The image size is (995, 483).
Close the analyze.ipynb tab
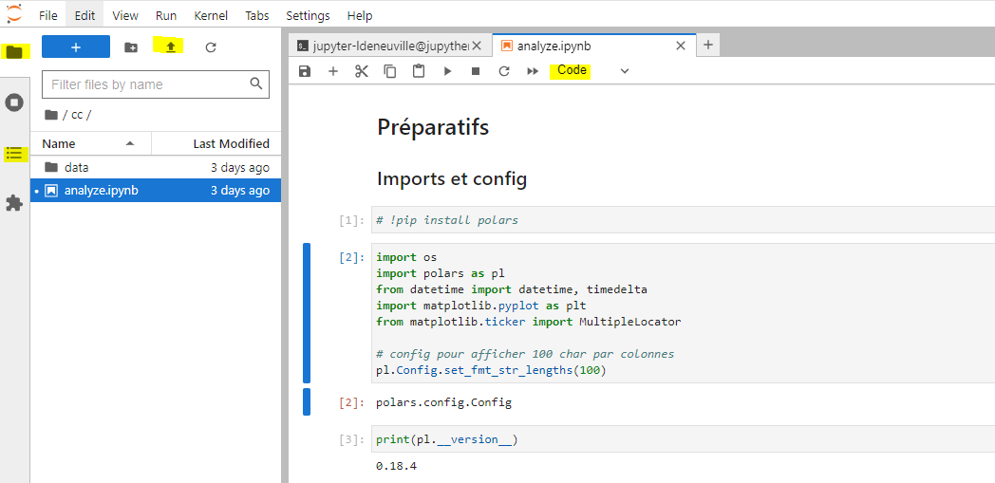(x=680, y=46)
